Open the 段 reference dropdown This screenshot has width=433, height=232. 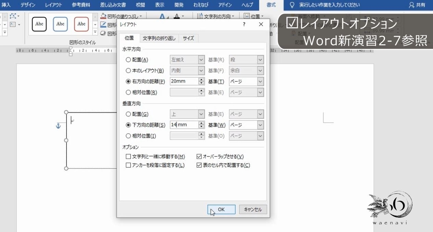[246, 60]
